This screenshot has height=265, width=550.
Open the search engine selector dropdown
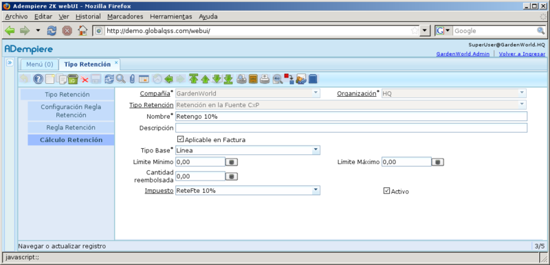click(443, 31)
